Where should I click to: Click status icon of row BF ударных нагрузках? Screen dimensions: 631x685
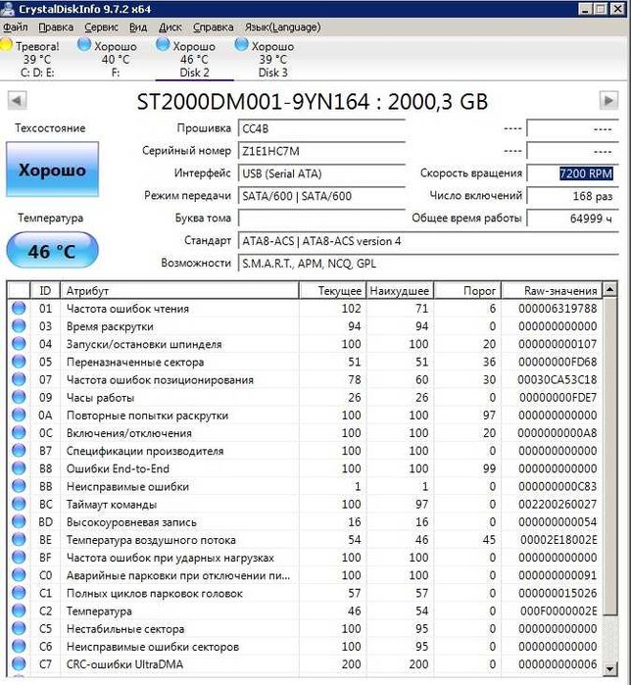coord(19,557)
